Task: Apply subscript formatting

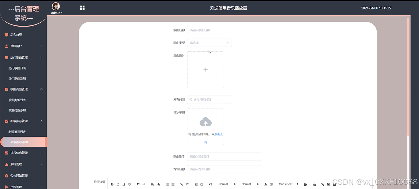Action: pyautogui.click(x=182, y=184)
